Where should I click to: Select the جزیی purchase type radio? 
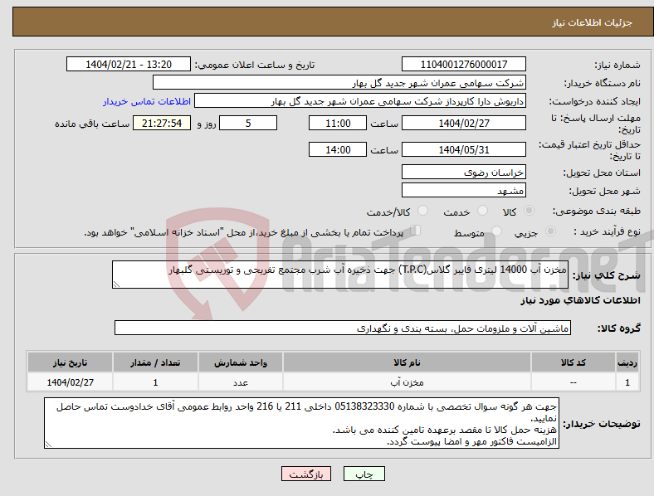click(550, 231)
